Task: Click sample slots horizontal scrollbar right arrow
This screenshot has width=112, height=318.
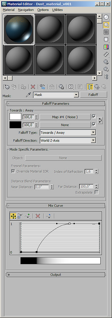Action: (94, 78)
